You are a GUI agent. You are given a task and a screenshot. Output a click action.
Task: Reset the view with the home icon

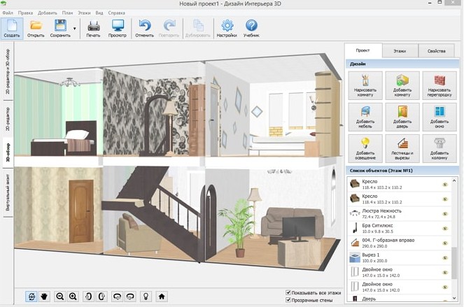pos(162,296)
